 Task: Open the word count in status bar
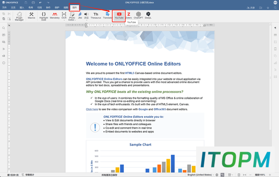pyautogui.click(x=28, y=175)
